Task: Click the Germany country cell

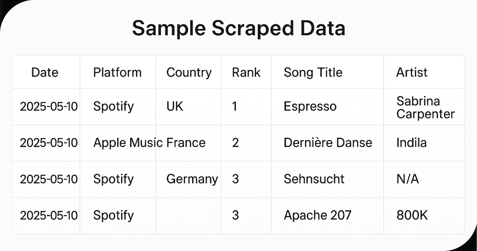Action: click(x=192, y=179)
